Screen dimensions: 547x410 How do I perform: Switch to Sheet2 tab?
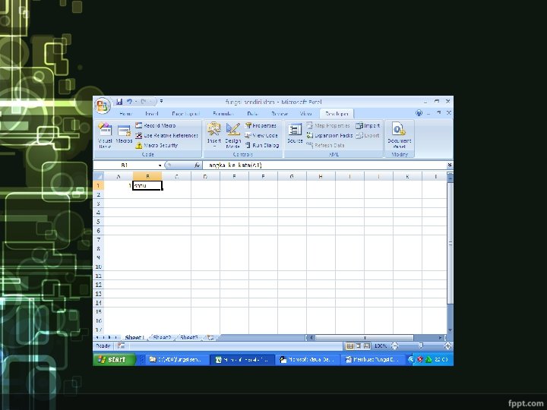coord(162,337)
